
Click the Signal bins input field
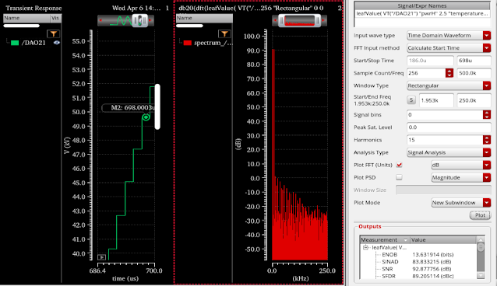445,115
